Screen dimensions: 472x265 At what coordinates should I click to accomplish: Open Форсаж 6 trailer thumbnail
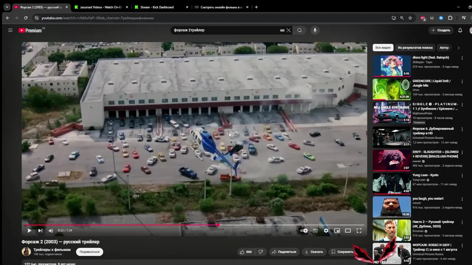[x=392, y=137]
